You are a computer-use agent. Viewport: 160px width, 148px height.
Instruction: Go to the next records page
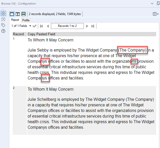87,26
